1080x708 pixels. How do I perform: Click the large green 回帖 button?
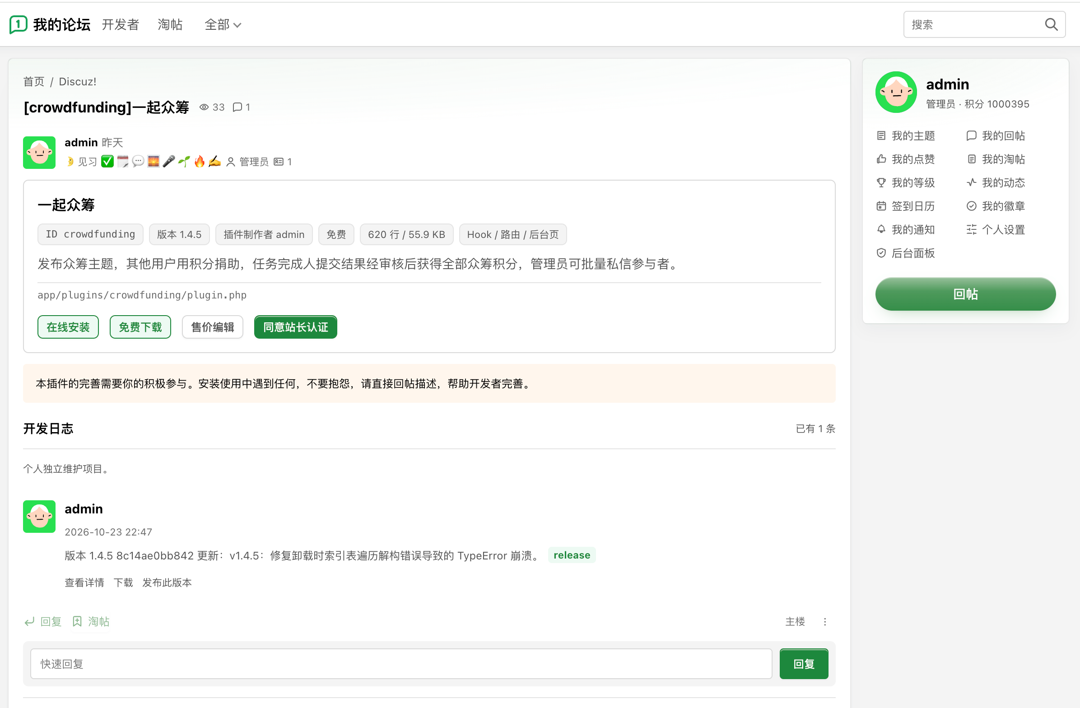[x=965, y=294]
